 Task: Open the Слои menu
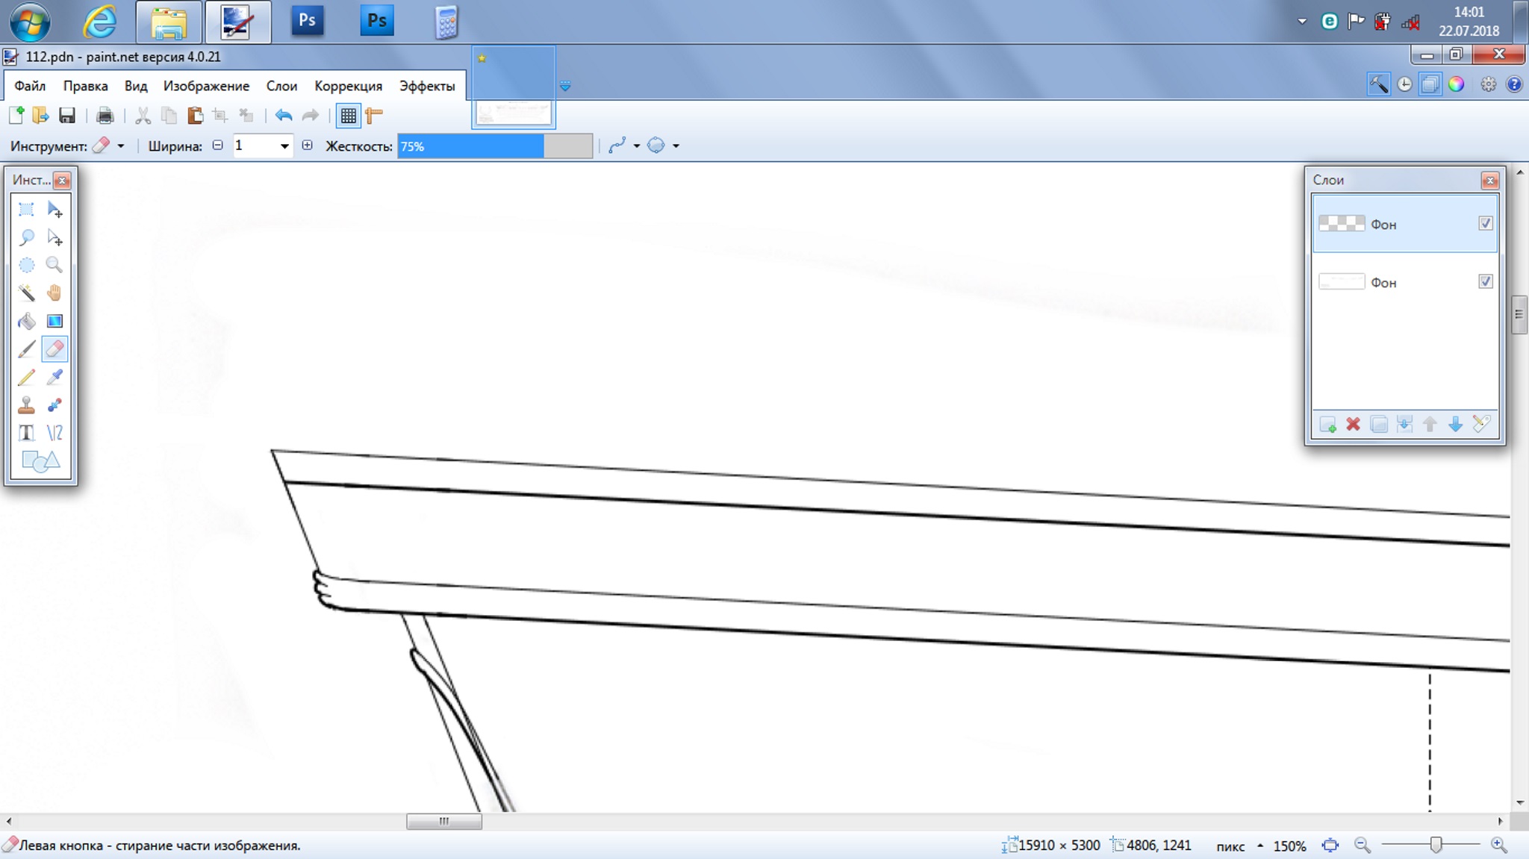[x=282, y=86]
